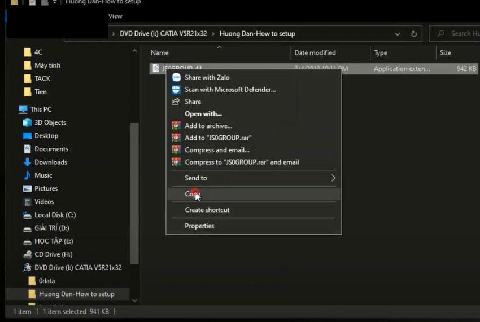The height and width of the screenshot is (322, 480).
Task: Open the View ribbon tab
Action: (115, 16)
